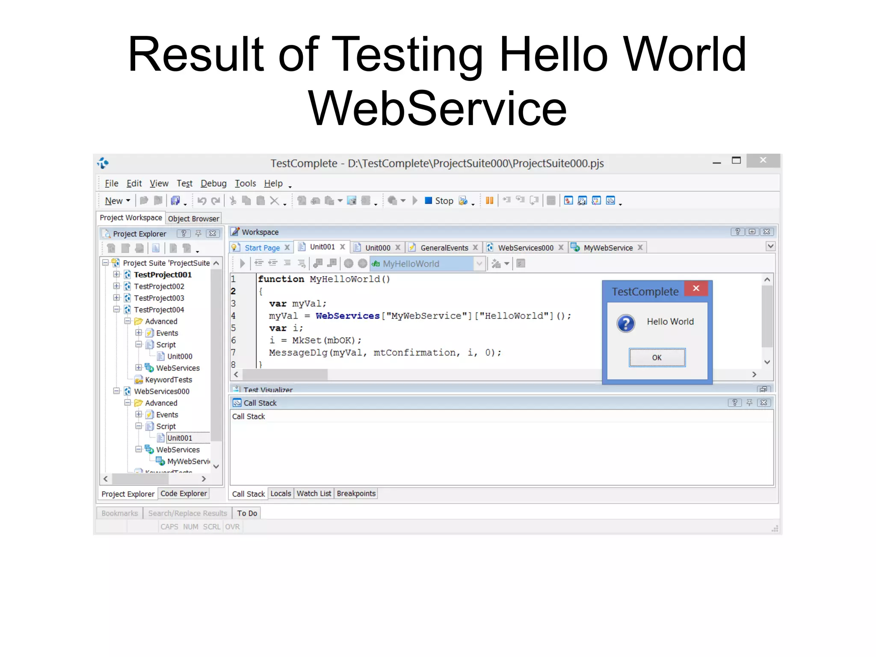876x657 pixels.
Task: Expand Events under TestProject004 Advanced
Action: [139, 333]
